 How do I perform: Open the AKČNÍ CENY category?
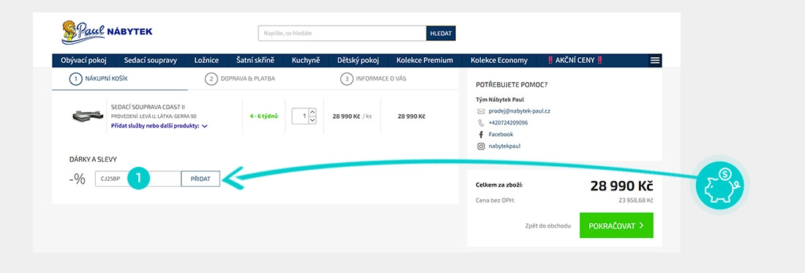575,61
